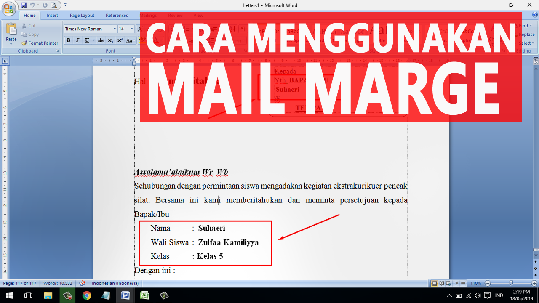Copy the selected text

30,35
